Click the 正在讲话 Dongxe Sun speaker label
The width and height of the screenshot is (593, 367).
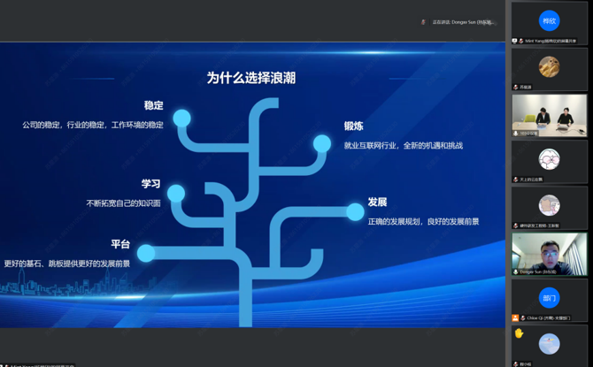(462, 22)
